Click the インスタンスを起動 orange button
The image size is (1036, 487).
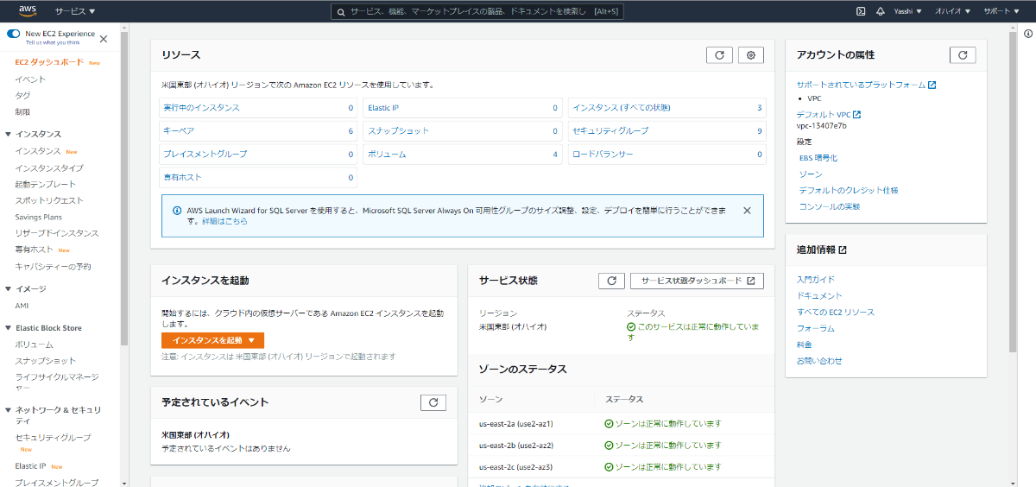pos(212,340)
